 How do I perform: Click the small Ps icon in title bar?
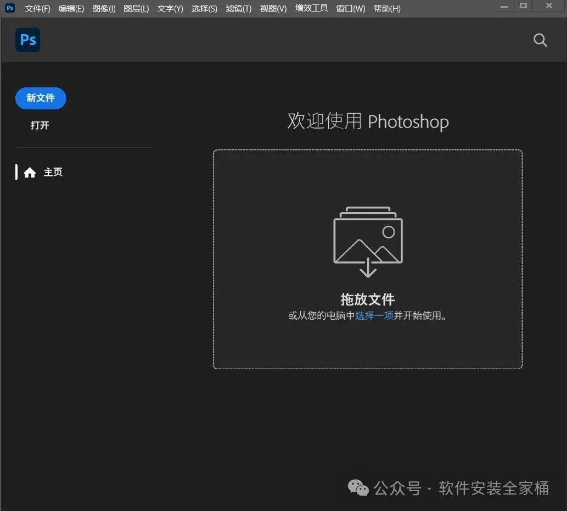(10, 8)
